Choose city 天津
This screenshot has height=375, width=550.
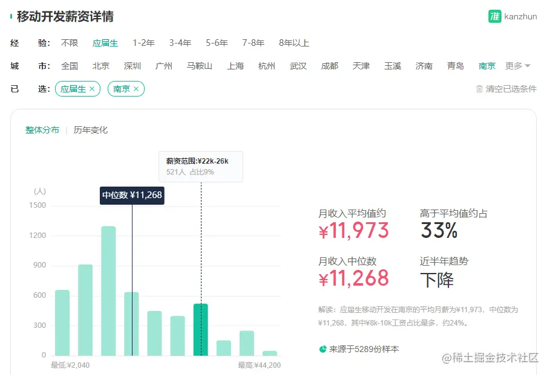coord(361,66)
